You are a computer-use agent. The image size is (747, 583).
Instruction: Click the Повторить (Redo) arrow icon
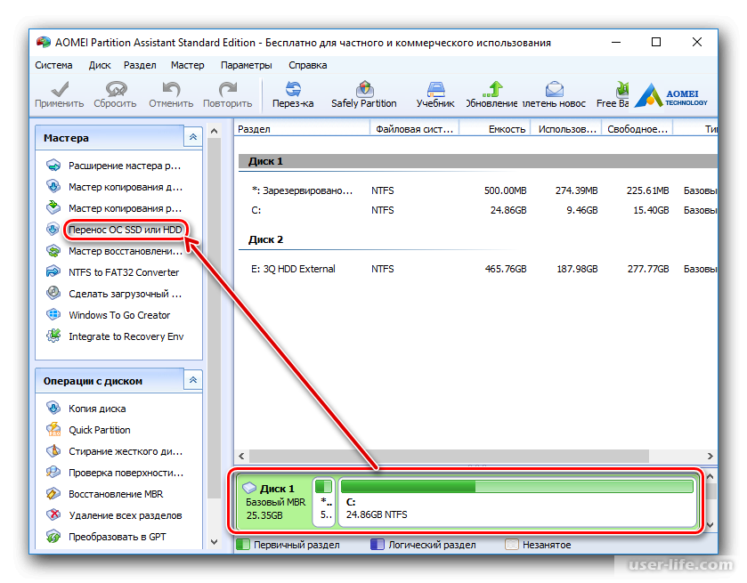point(228,89)
